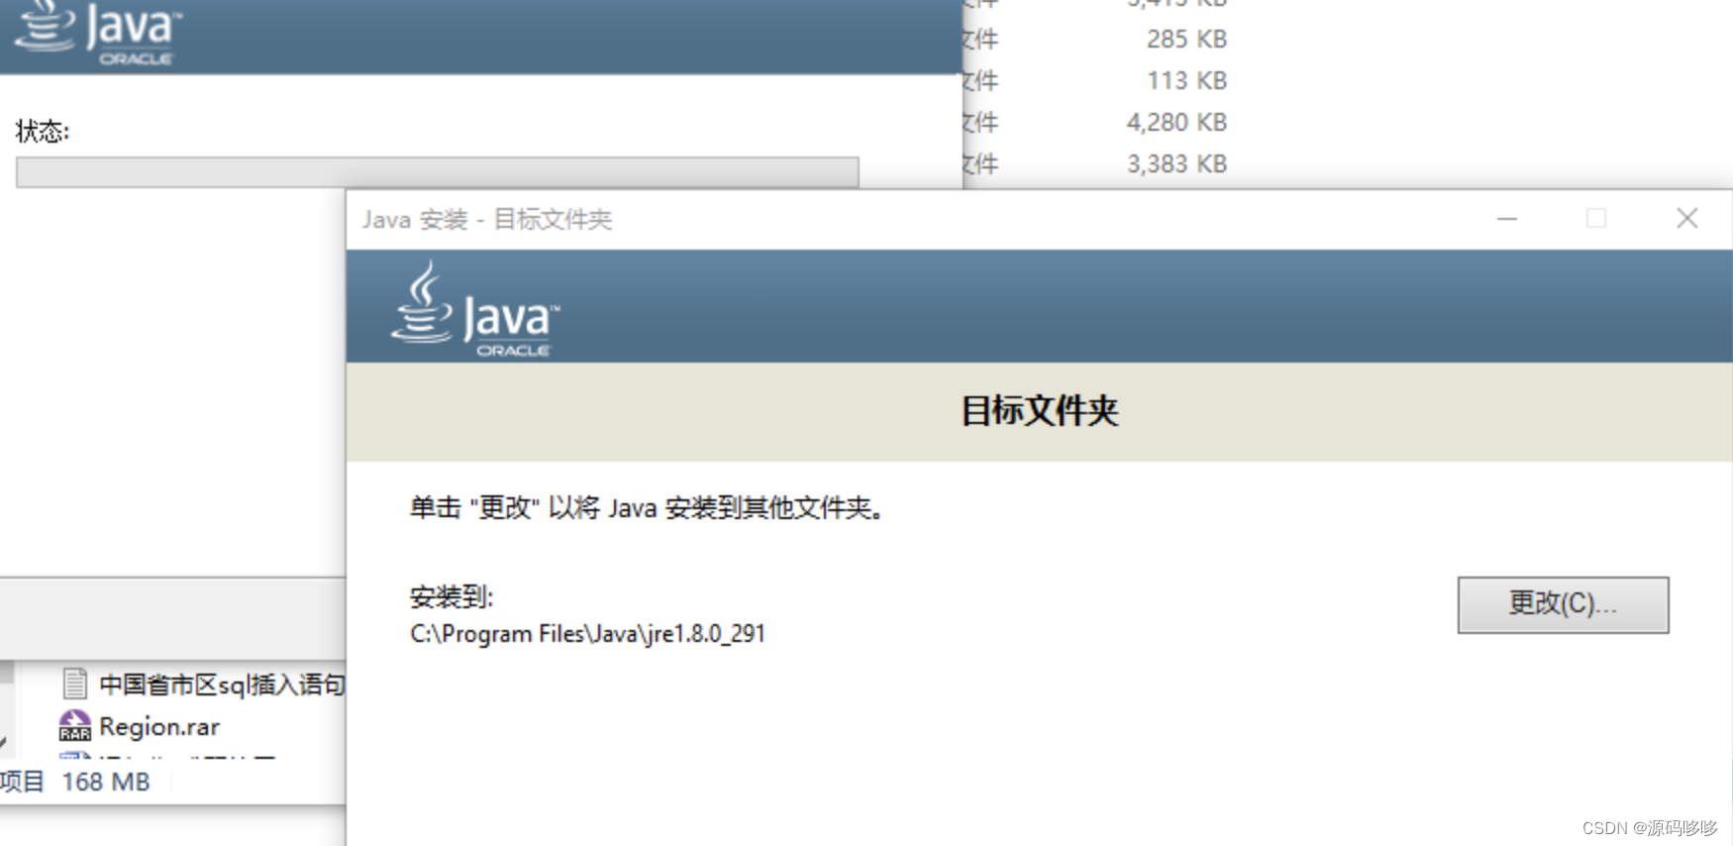
Task: Click the 285 KB file size entry
Action: coord(1186,40)
